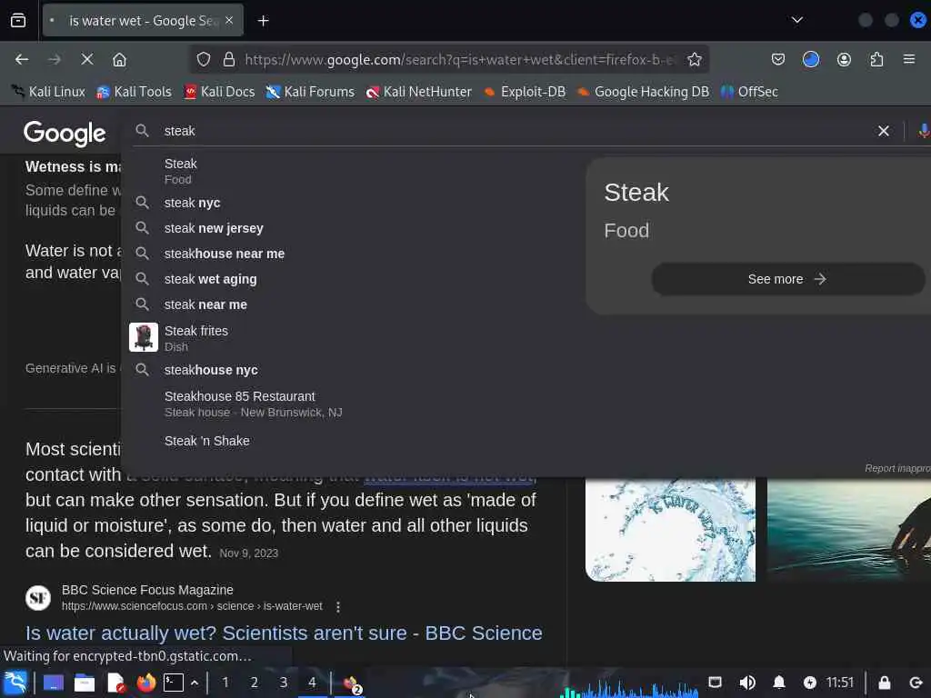Open the text editor taskbar icon
This screenshot has width=931, height=698.
pyautogui.click(x=115, y=683)
